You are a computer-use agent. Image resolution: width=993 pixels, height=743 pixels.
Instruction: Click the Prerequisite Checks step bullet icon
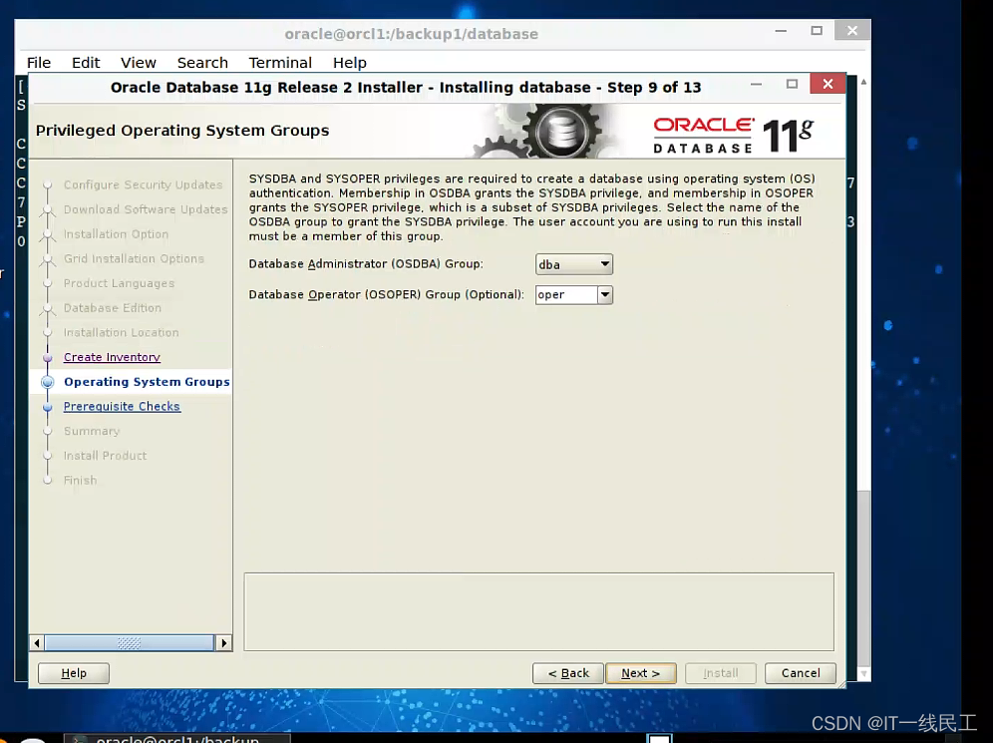point(48,406)
